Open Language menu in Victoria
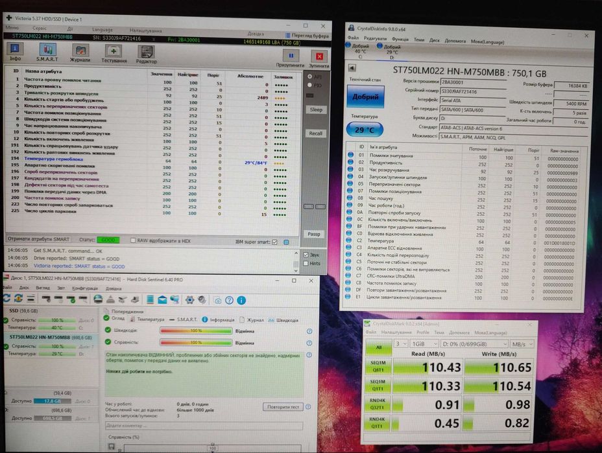This screenshot has width=602, height=453. pos(102,30)
